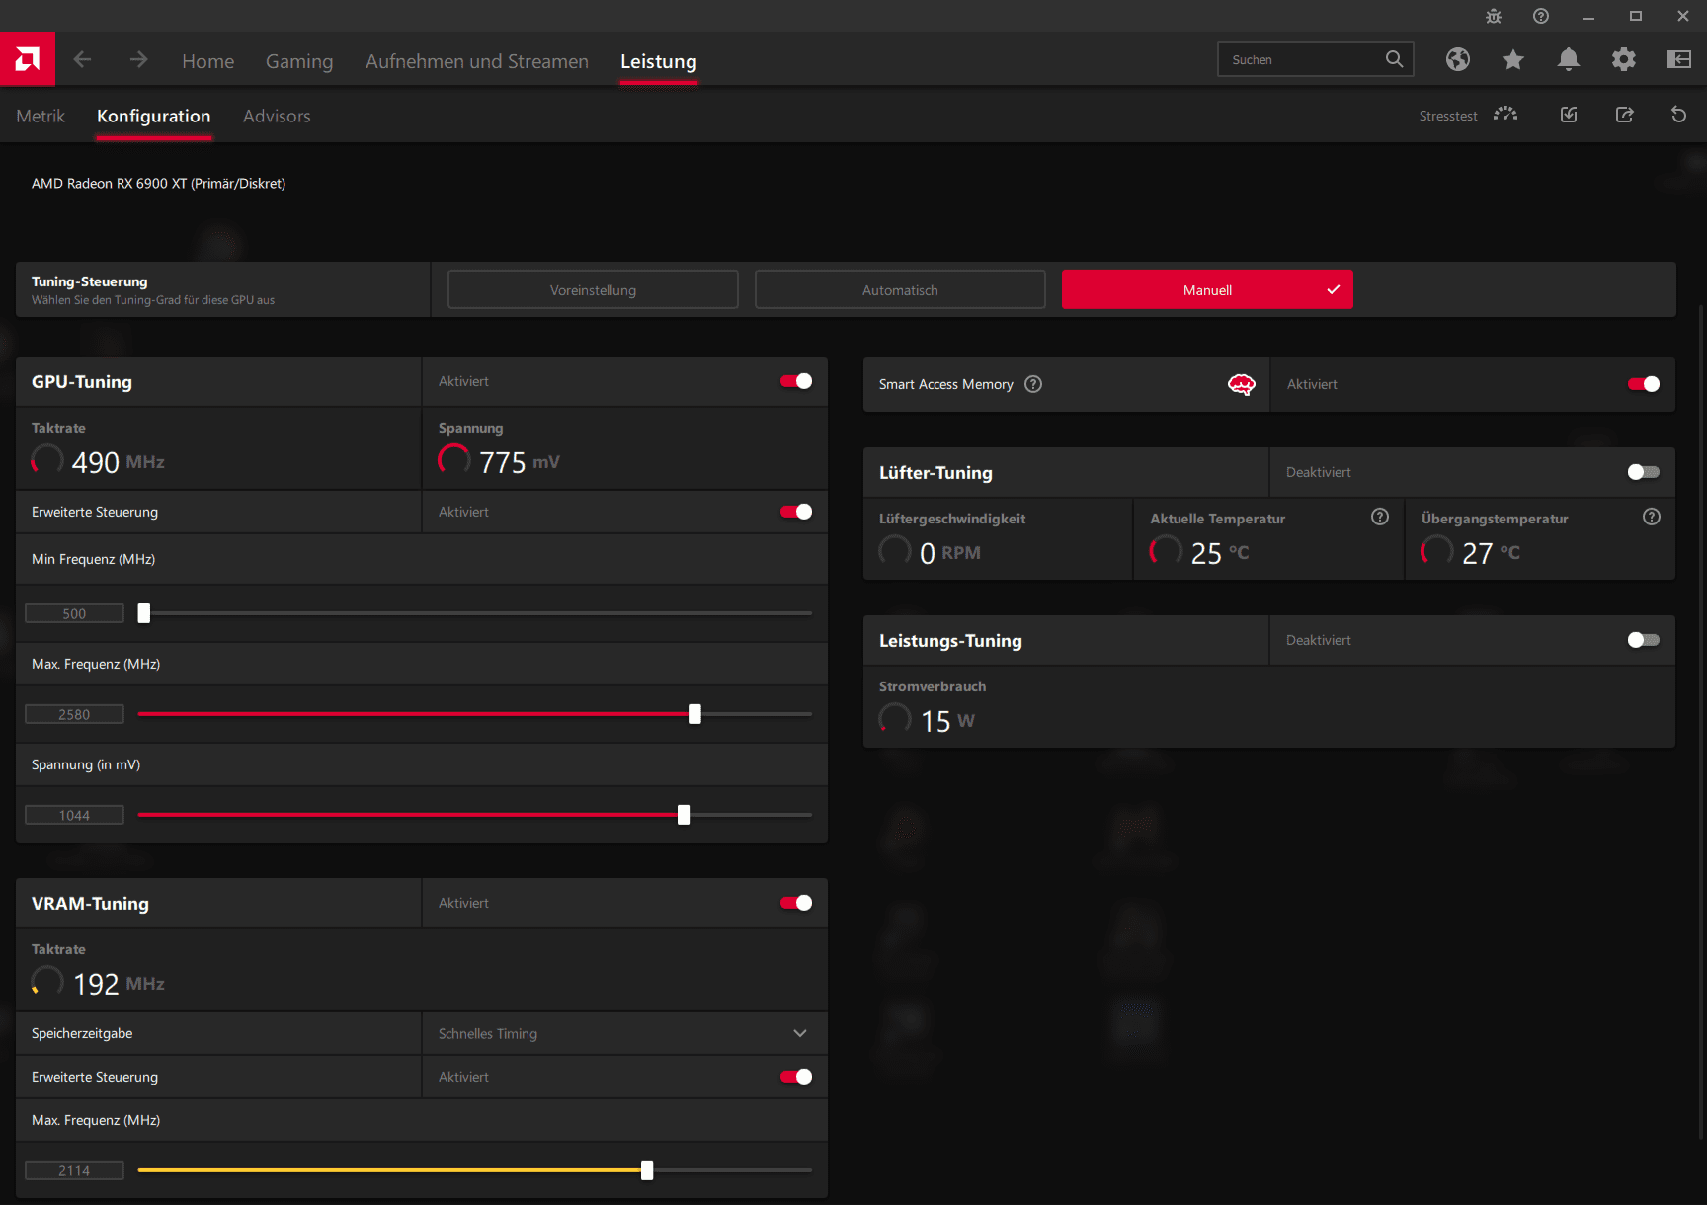Image resolution: width=1707 pixels, height=1205 pixels.
Task: Disable VRAM-Tuning toggle
Action: pos(796,903)
